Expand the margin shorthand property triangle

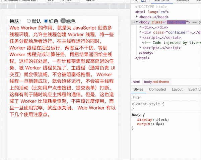click(x=154, y=124)
